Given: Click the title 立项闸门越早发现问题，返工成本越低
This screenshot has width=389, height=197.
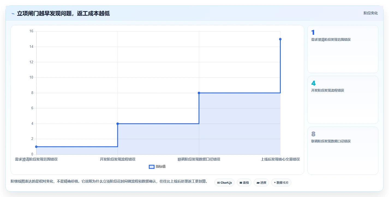Looking at the screenshot, I should click(63, 13).
